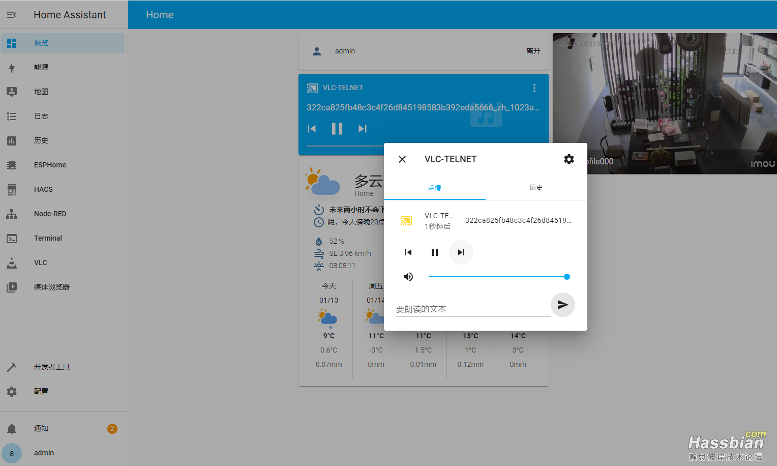Click the SE 3.96 km/h wind reading
777x466 pixels.
tap(350, 253)
